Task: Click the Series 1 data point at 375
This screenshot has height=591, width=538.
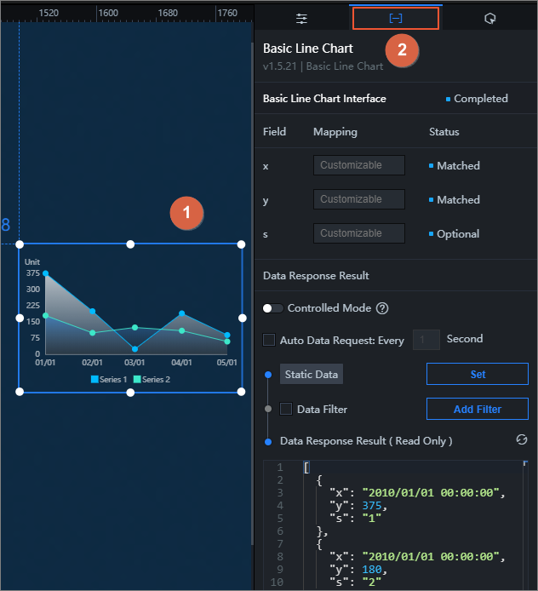Action: [x=46, y=273]
